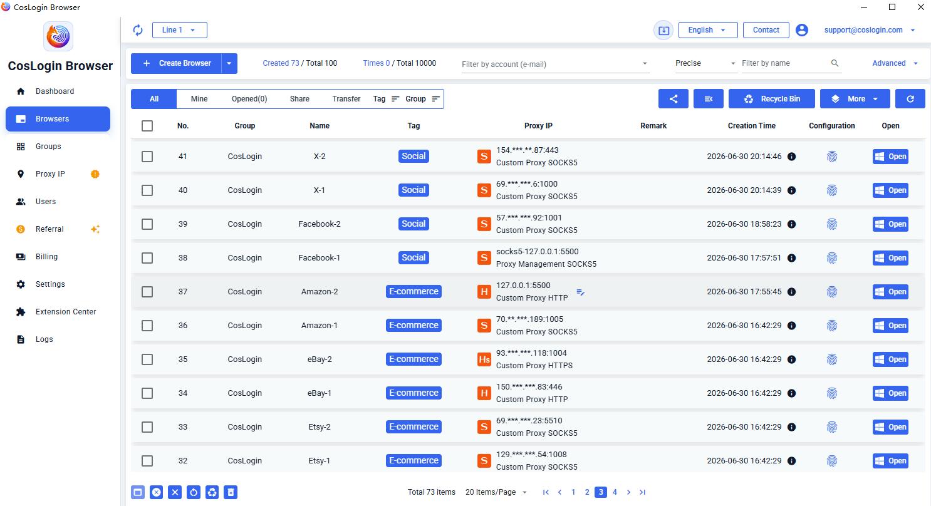Jump to the last page
Screen dimensions: 931x506
pos(642,492)
